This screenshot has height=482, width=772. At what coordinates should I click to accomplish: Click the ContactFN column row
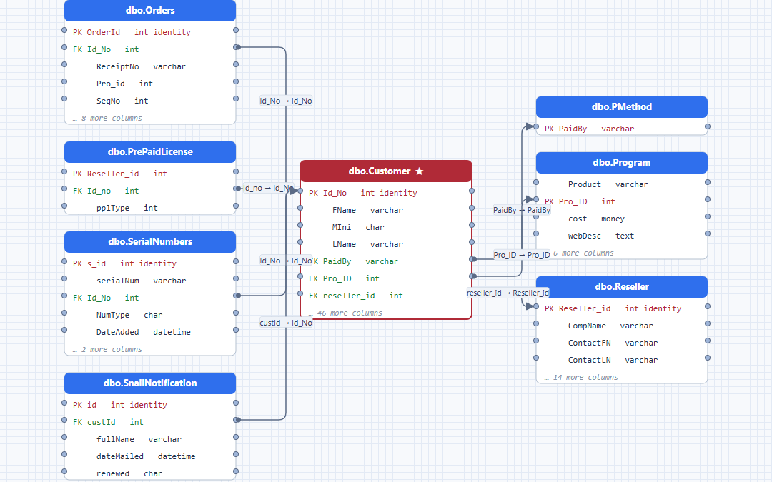click(622, 343)
